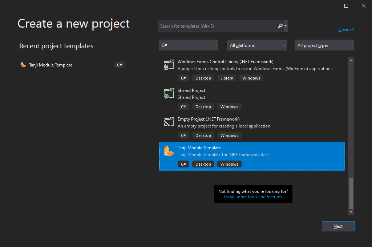Click 'Tanji Module Template for .NET Framework 4.7.2' description
Image resolution: width=372 pixels, height=247 pixels.
click(x=223, y=155)
